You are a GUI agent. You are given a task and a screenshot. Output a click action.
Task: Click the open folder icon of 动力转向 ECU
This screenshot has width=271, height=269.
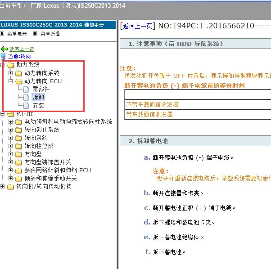[18, 81]
